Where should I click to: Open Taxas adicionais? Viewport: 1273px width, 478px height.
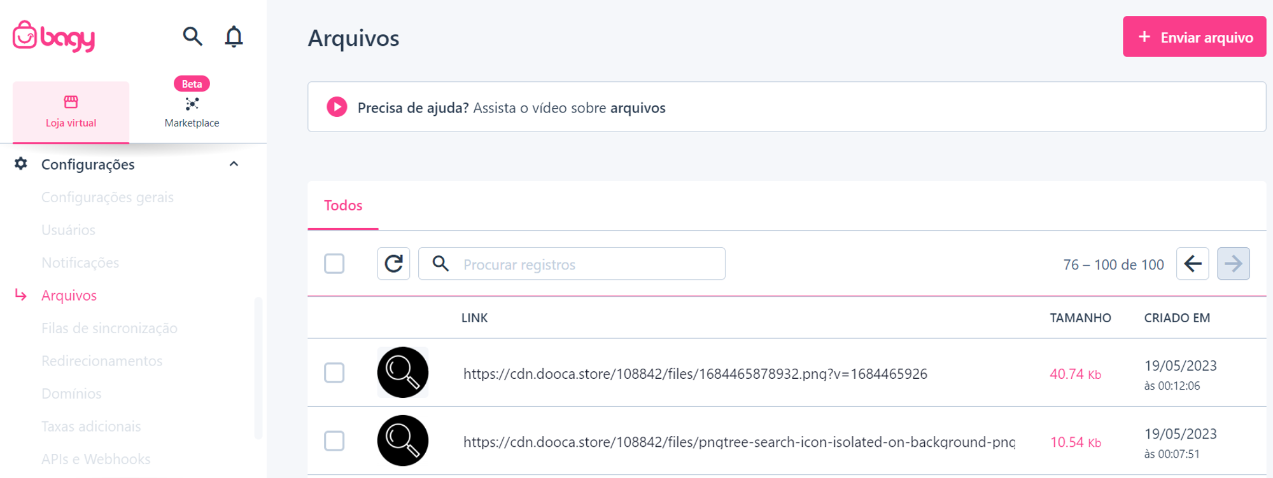coord(91,427)
